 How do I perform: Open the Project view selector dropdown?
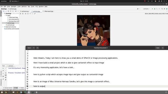coord(5,11)
